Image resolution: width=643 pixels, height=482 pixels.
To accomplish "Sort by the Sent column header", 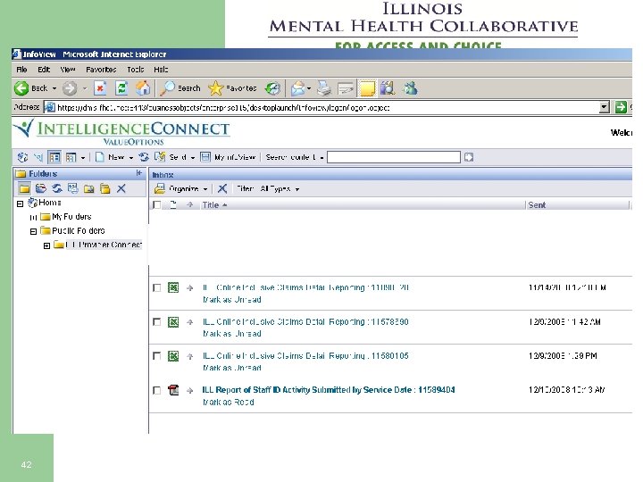I will [537, 205].
